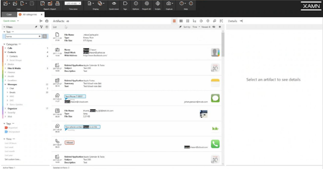Switch to connection graph view icon
The width and height of the screenshot is (323, 169).
tap(221, 21)
